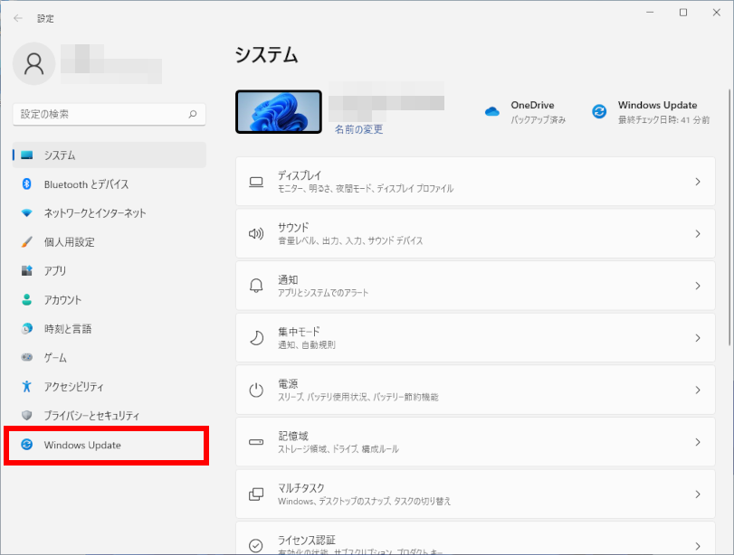Expand the サウンド row chevron
Viewport: 734px width, 555px height.
click(698, 234)
